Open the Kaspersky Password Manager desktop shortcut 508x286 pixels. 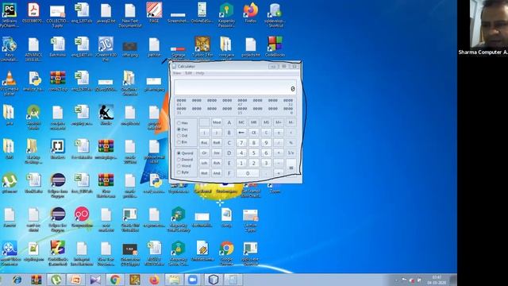[x=226, y=14]
